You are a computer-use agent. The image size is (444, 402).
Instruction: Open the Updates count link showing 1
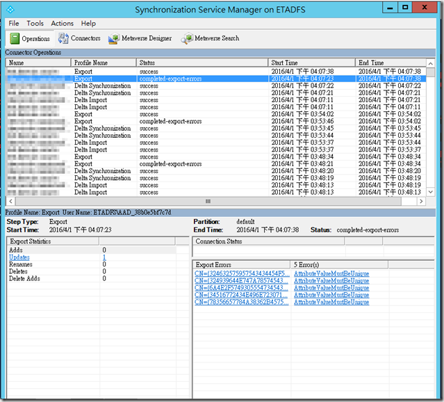104,257
